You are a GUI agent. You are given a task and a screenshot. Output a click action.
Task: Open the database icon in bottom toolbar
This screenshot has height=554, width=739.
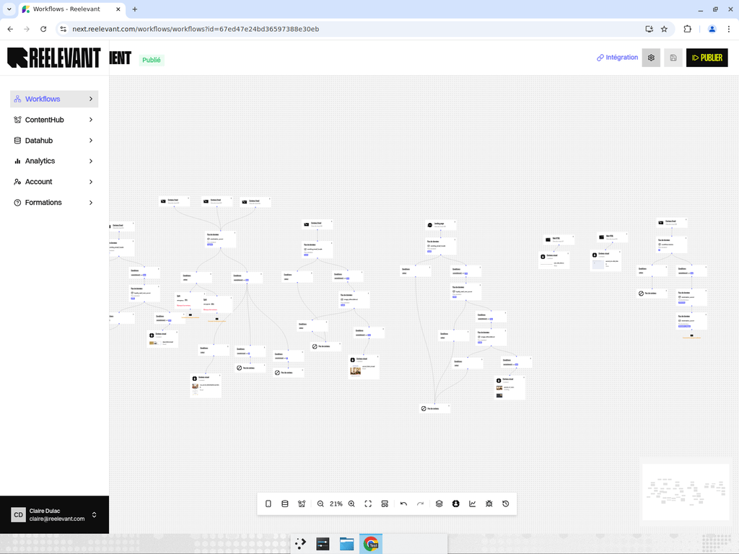284,504
